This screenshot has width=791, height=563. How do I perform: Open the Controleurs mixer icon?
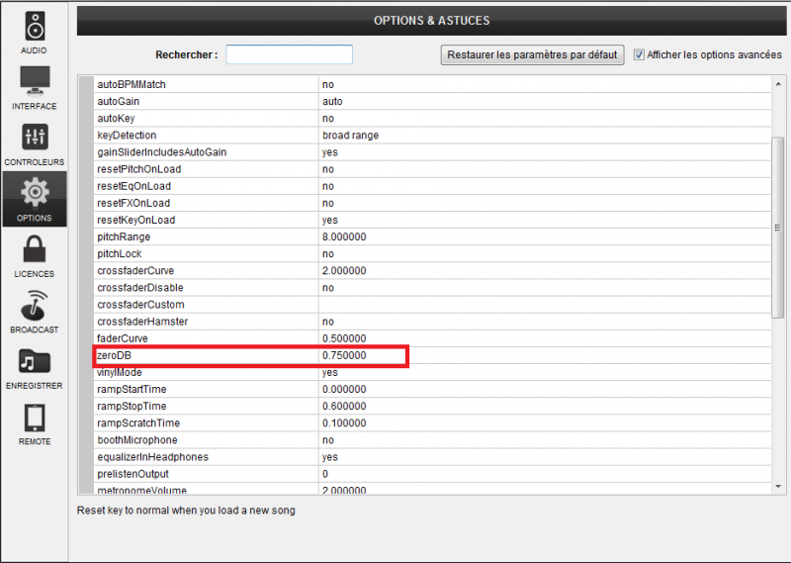35,137
